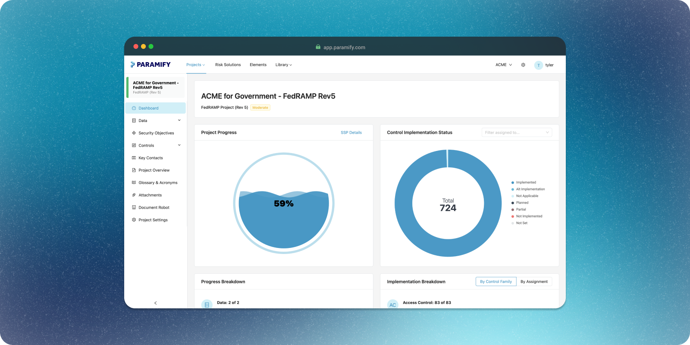
Task: Click the Project Settings gear icon
Action: click(x=134, y=220)
